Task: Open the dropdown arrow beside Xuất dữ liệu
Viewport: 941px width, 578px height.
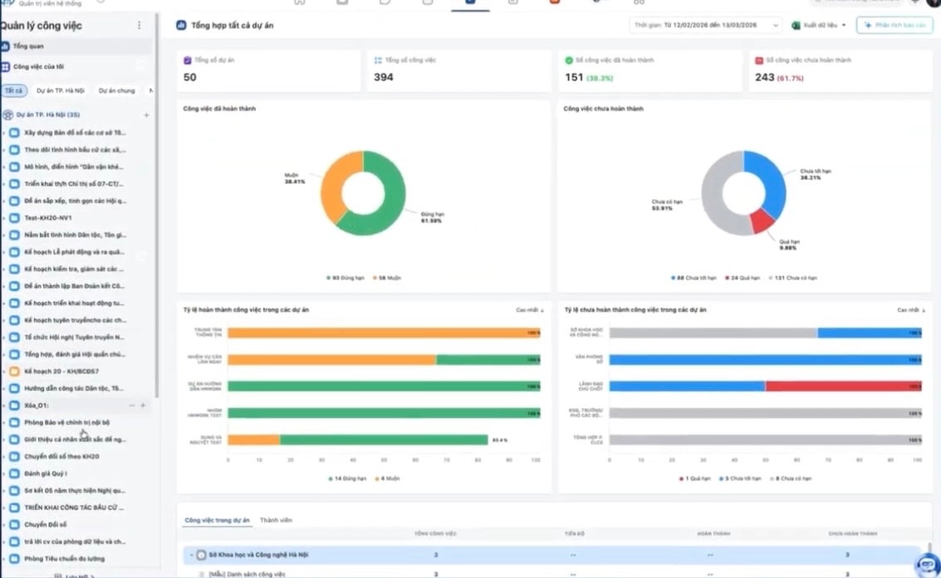Action: point(843,24)
